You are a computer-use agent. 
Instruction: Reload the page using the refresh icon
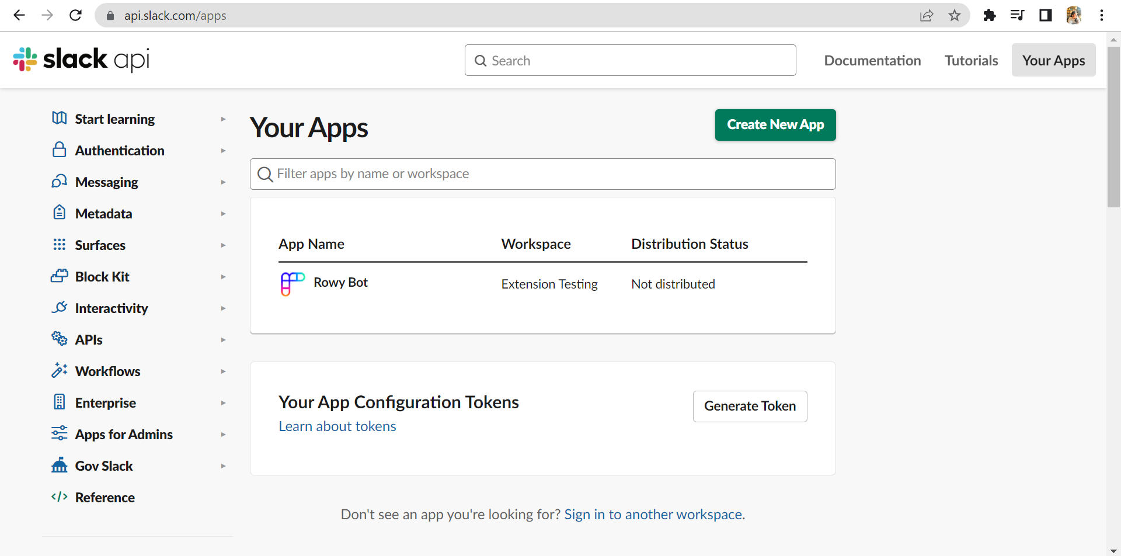[75, 15]
